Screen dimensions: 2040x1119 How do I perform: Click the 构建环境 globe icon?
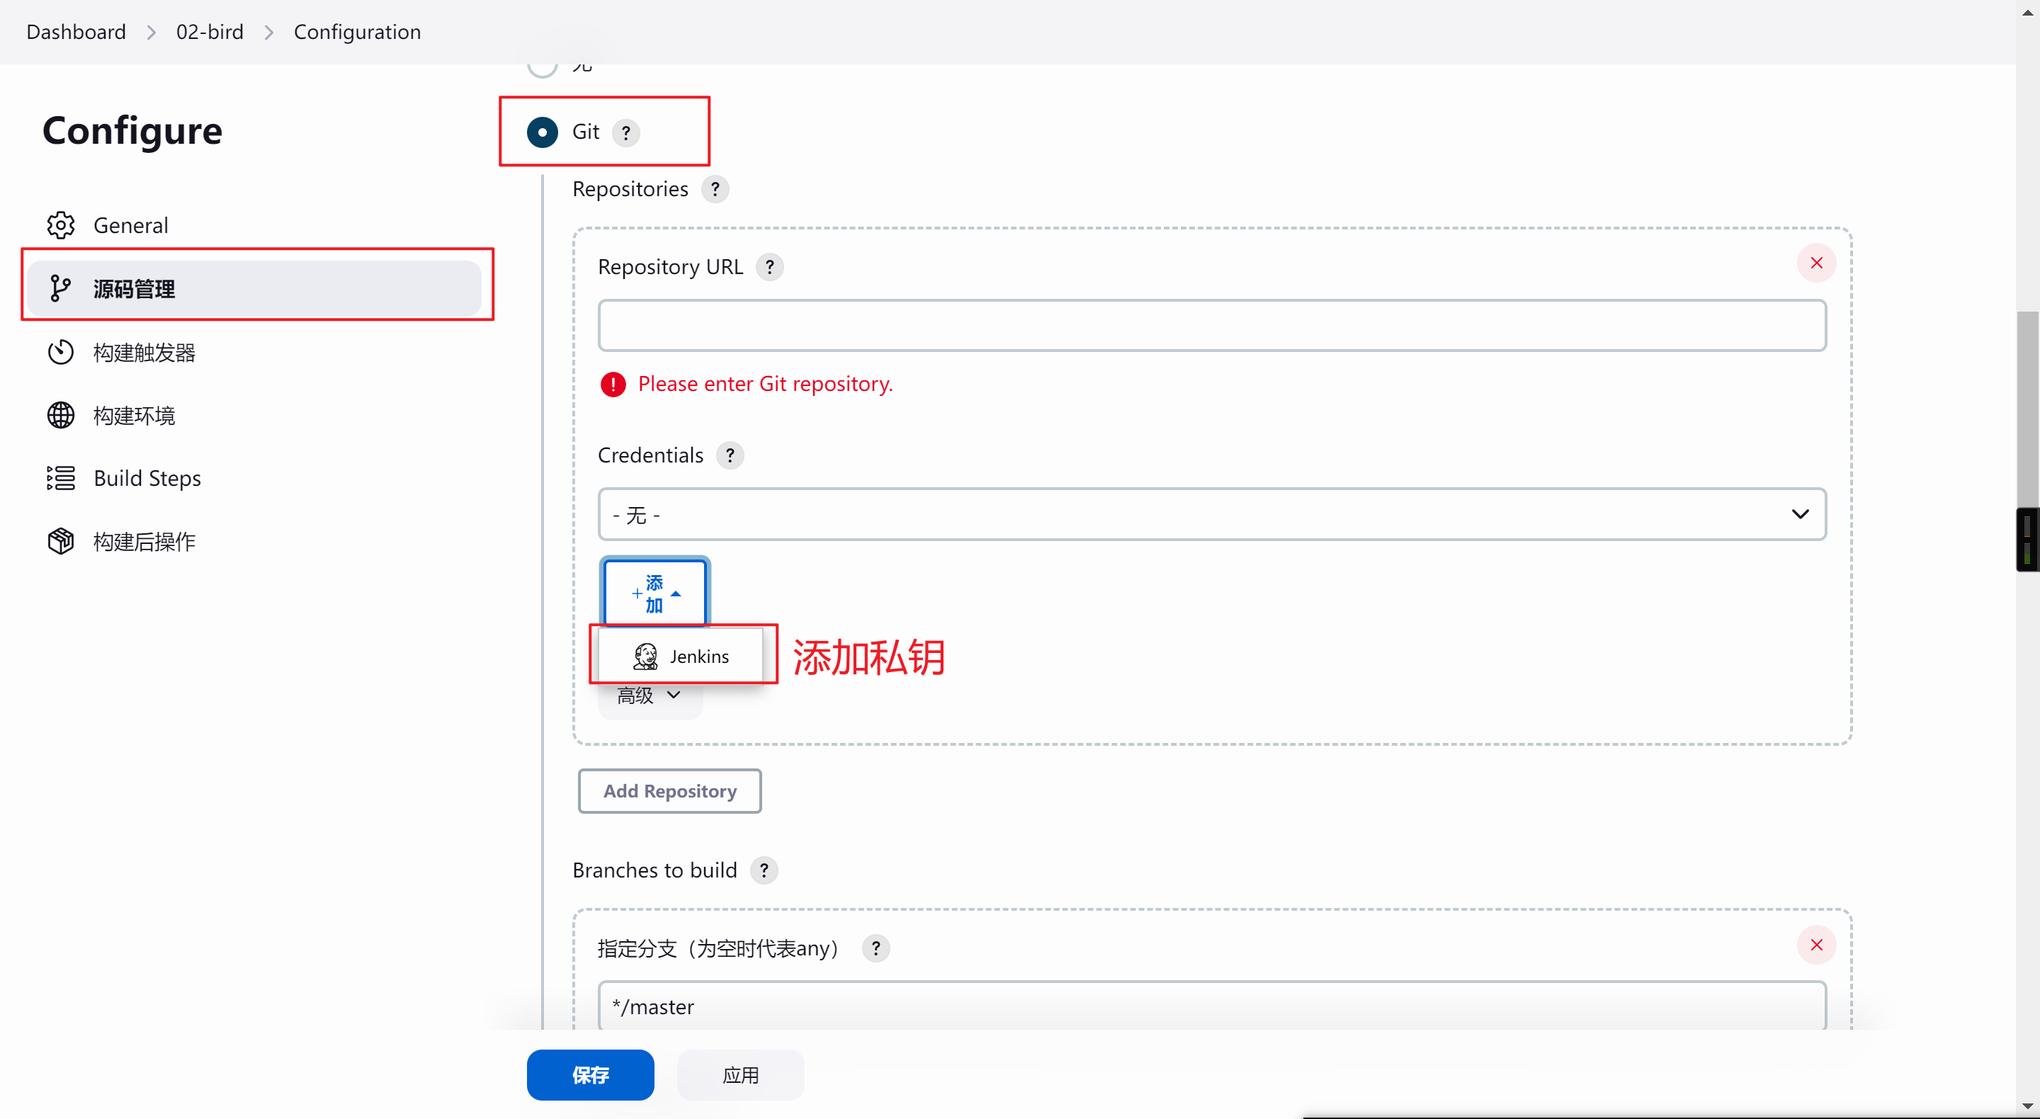pyautogui.click(x=60, y=415)
